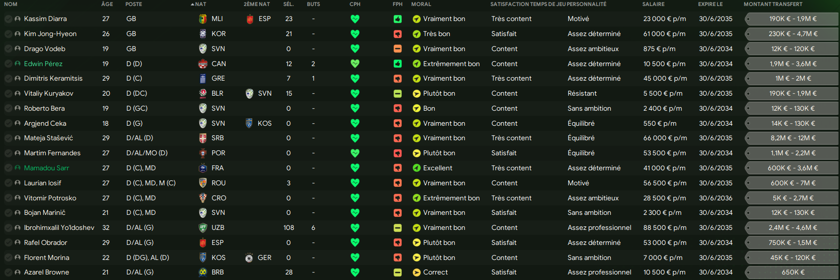Click the Canada flag badge for Edwin Pérez
840x280 pixels.
pyautogui.click(x=203, y=64)
